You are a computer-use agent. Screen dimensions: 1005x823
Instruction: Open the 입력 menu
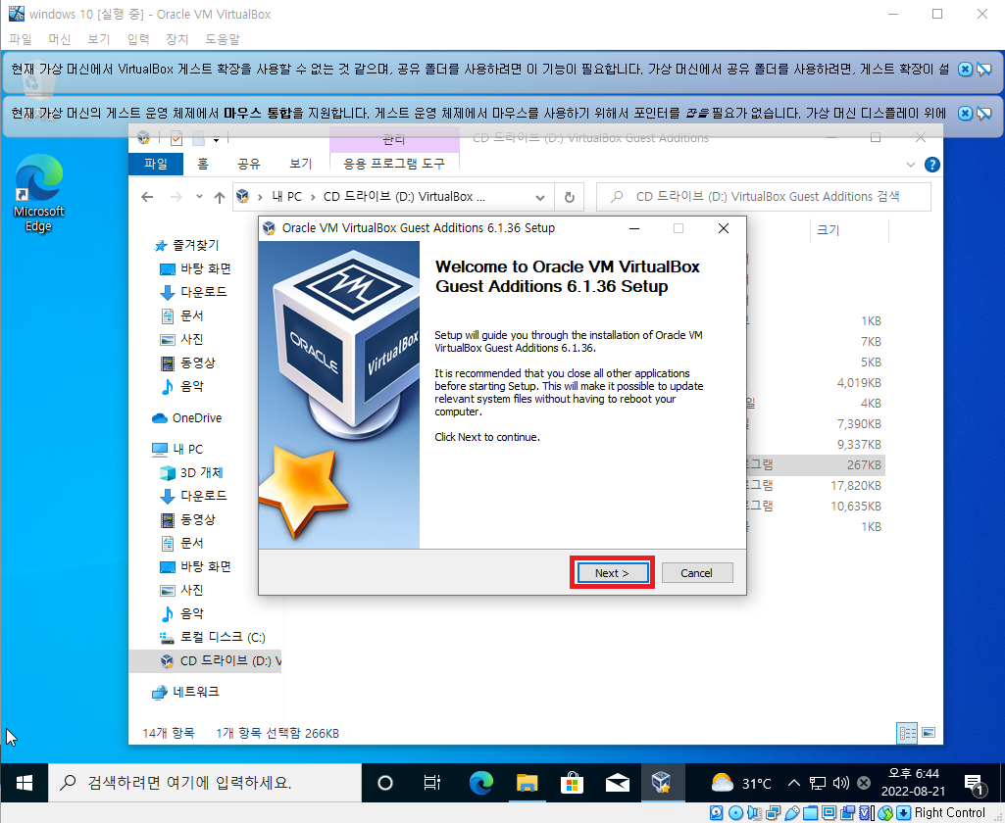138,39
